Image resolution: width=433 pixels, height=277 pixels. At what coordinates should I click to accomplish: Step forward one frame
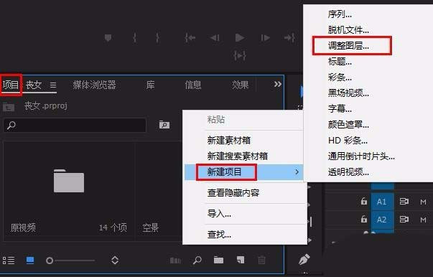[x=265, y=37]
